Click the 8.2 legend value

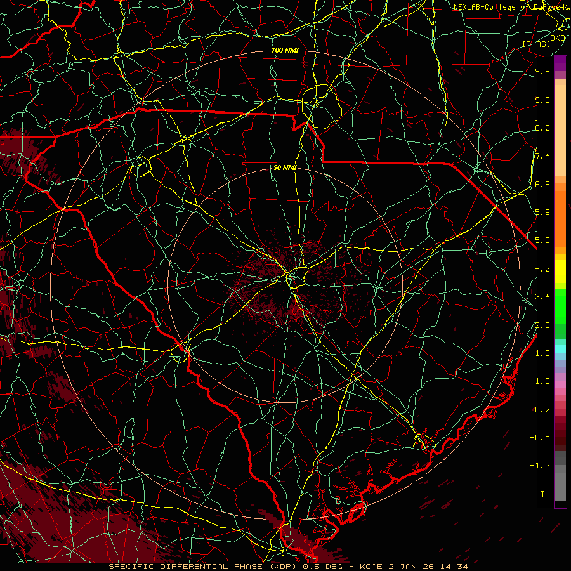tap(542, 128)
